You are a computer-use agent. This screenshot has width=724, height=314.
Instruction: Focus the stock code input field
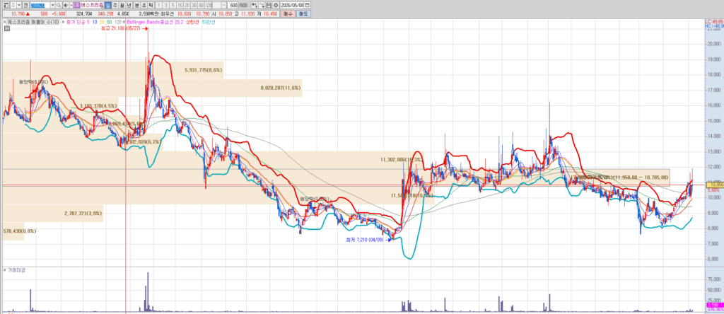point(40,5)
